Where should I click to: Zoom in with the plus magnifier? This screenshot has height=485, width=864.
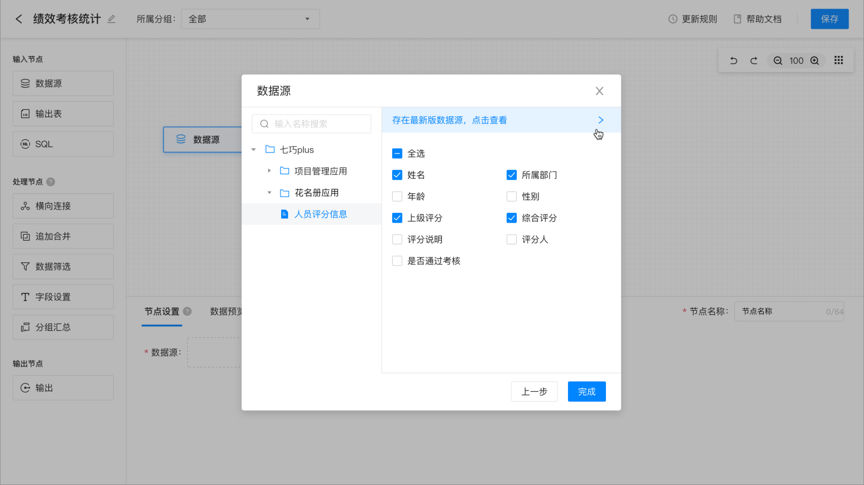[814, 60]
